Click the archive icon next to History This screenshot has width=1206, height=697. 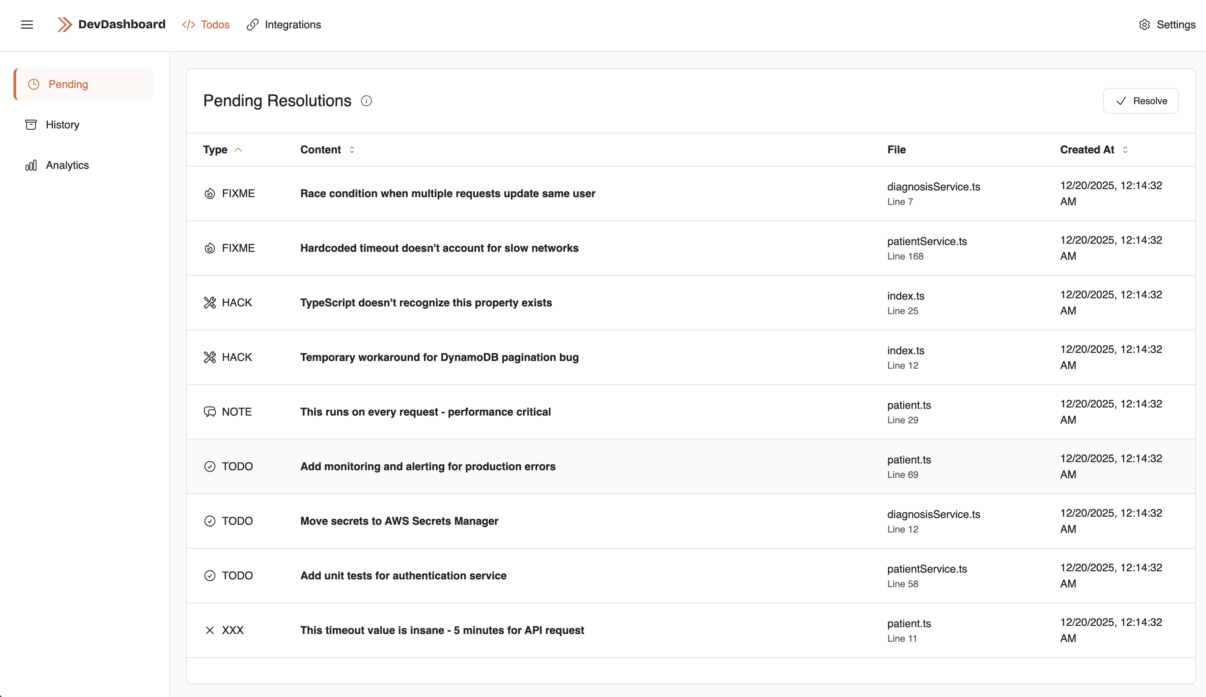coord(31,124)
